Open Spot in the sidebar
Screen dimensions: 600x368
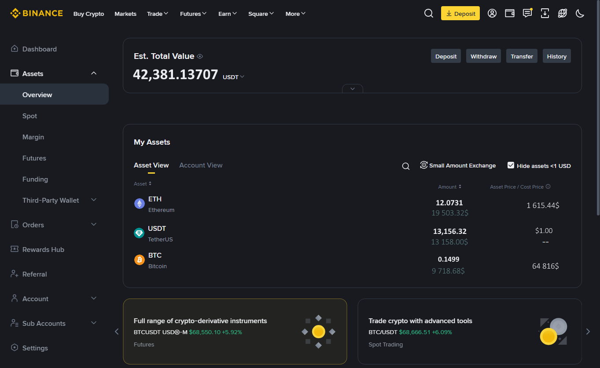point(30,116)
